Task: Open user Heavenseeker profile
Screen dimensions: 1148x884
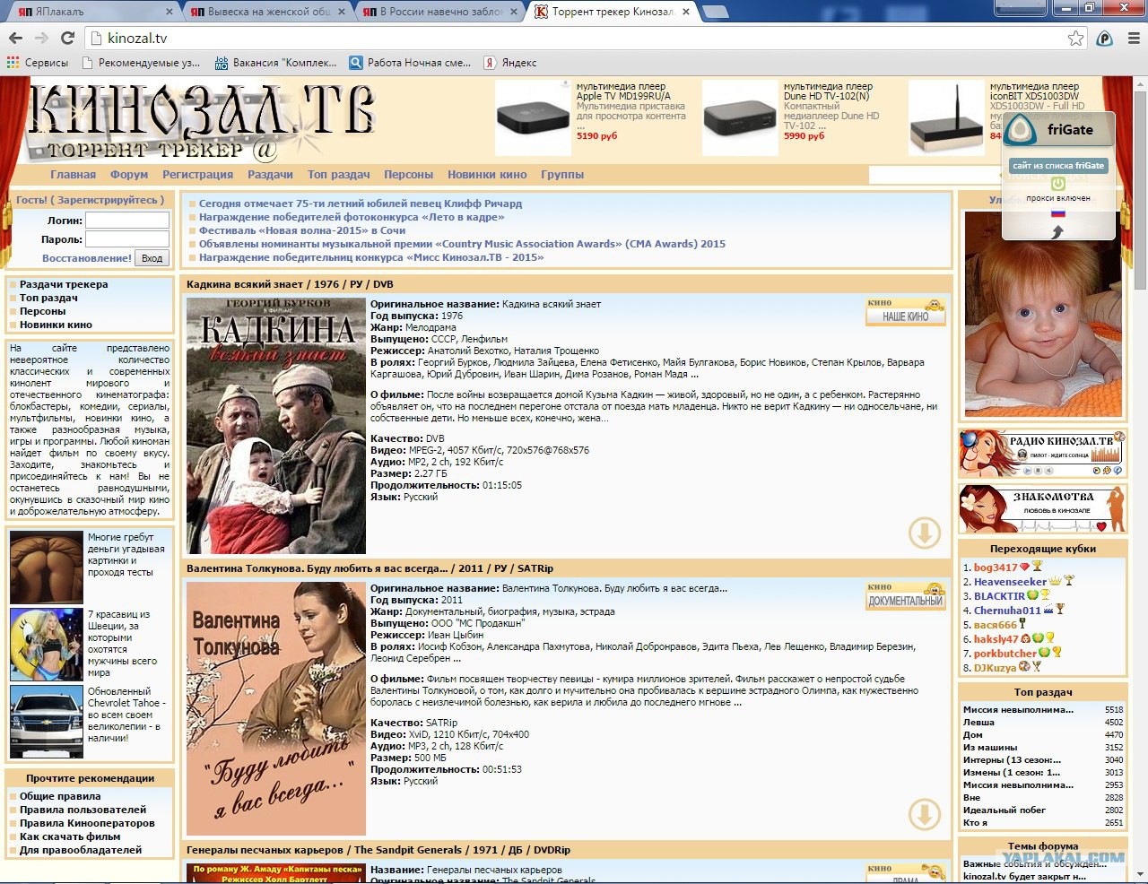Action: (1011, 582)
